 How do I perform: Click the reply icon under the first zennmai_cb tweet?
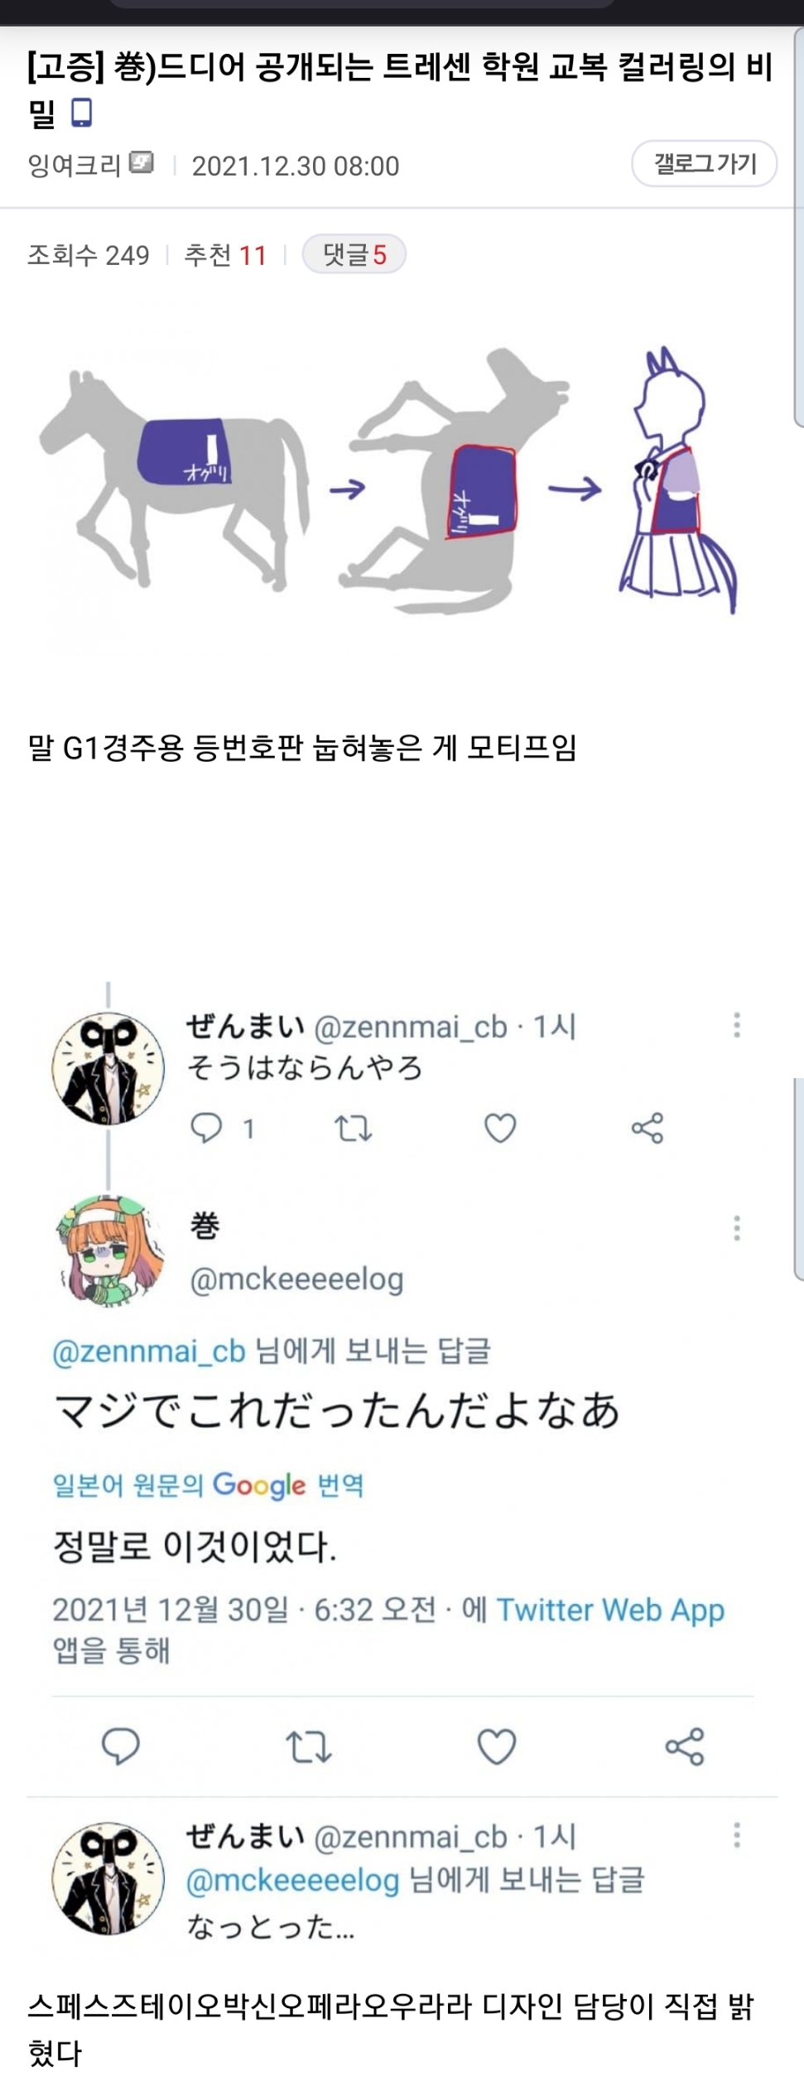click(x=206, y=1128)
